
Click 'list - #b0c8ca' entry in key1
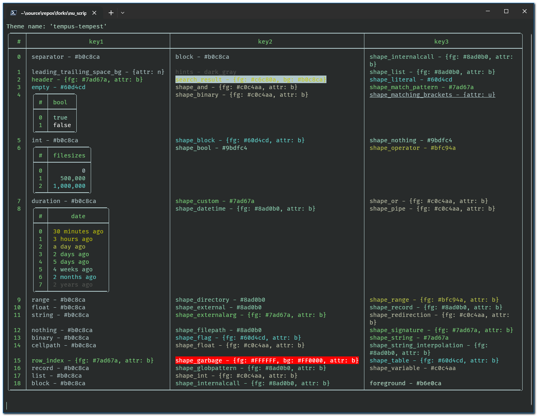click(x=57, y=376)
